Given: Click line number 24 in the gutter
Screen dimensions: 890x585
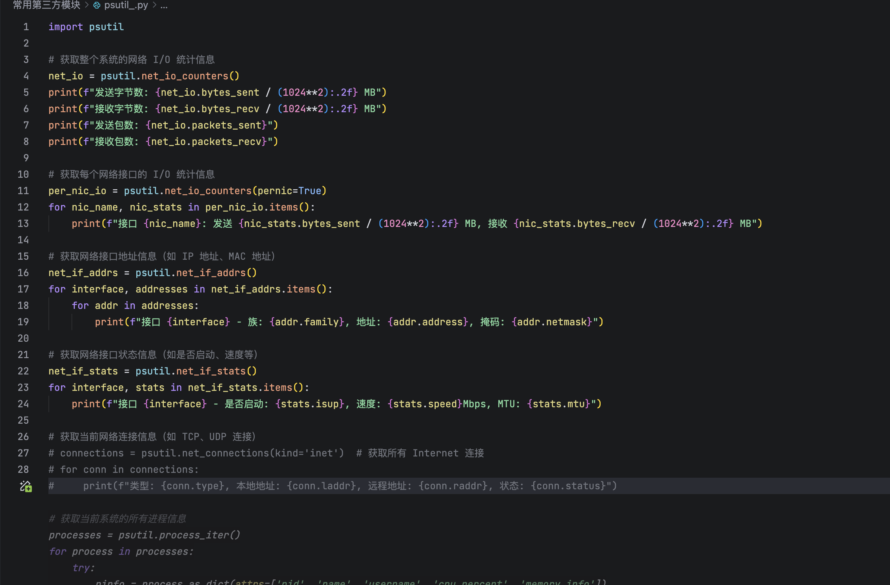Looking at the screenshot, I should click(23, 404).
